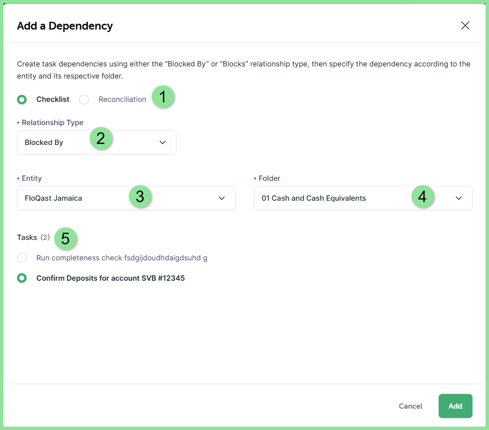The width and height of the screenshot is (489, 430).
Task: Open the Relationship Type dropdown
Action: (96, 143)
